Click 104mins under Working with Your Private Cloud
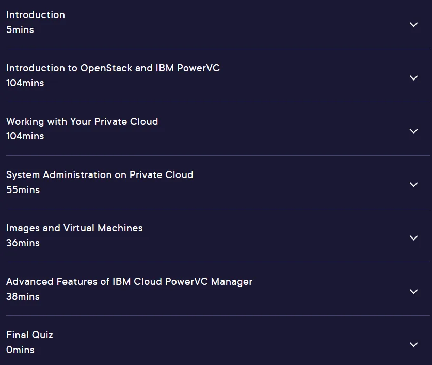432x365 pixels. 25,136
